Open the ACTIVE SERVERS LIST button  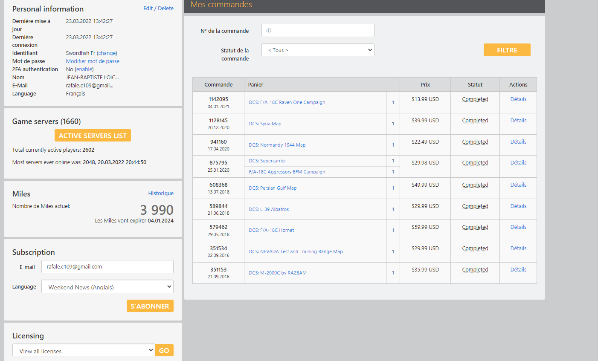(93, 136)
